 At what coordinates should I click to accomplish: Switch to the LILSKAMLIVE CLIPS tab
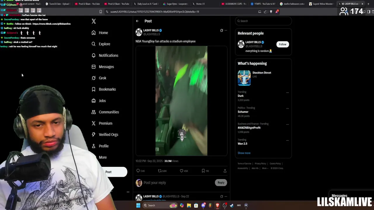coord(234,4)
